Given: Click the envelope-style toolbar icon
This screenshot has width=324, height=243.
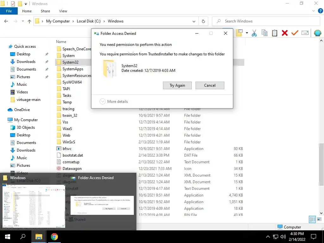Looking at the screenshot, I should 305,33.
